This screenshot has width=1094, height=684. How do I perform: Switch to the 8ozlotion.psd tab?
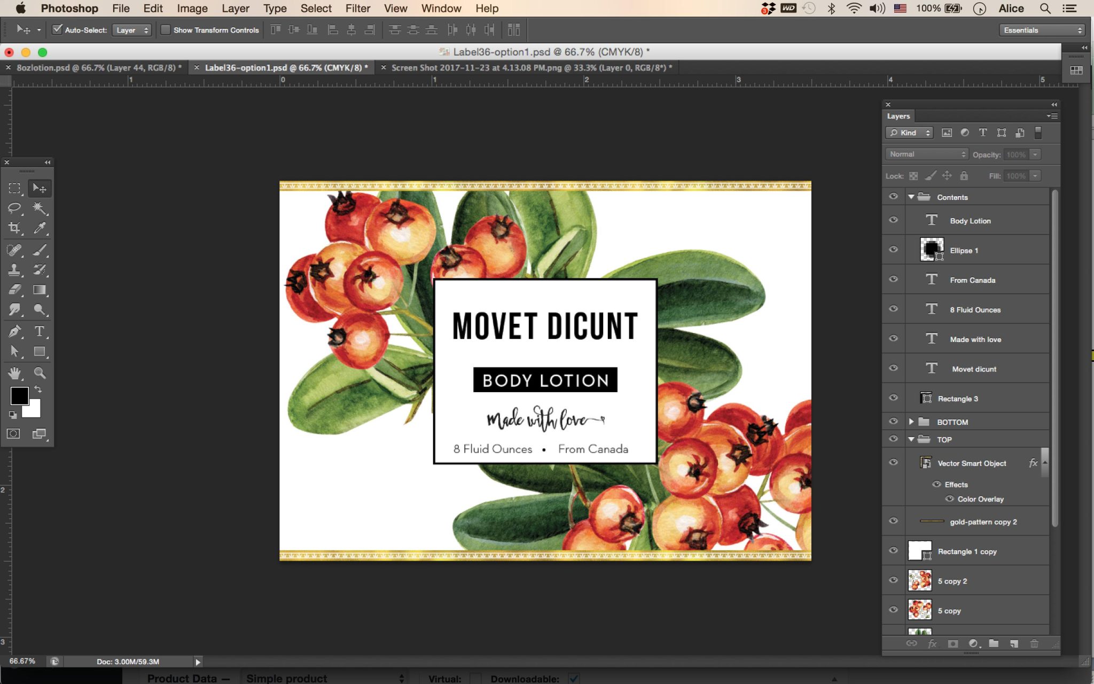98,68
